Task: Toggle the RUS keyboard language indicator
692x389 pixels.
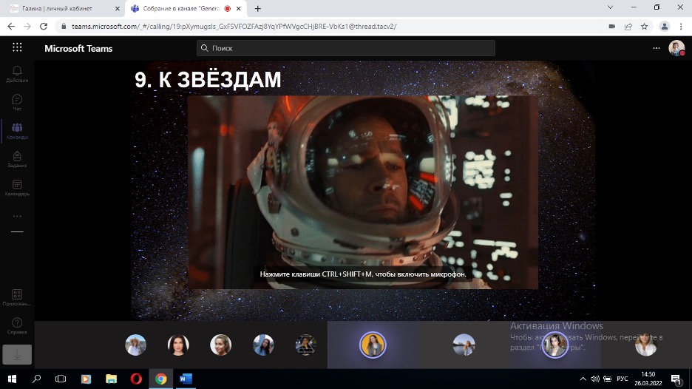Action: 622,379
